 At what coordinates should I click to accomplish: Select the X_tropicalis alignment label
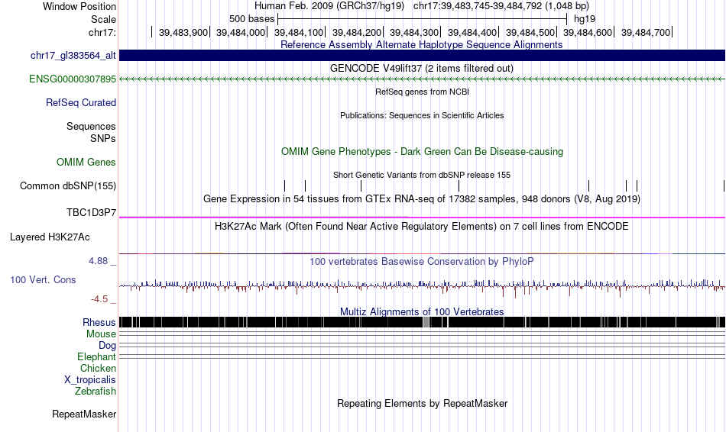click(x=90, y=380)
